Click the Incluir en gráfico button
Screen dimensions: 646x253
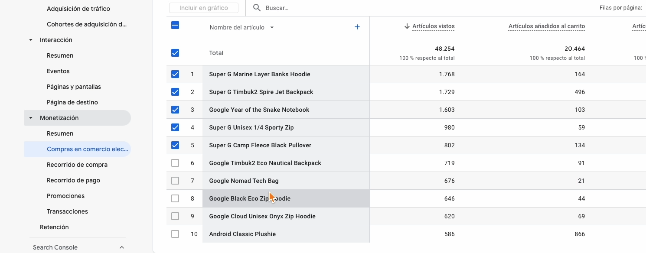tap(204, 8)
